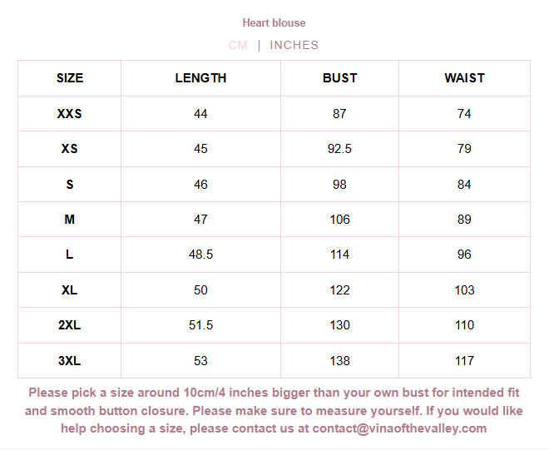Image resolution: width=549 pixels, height=450 pixels.
Task: Switch size chart to CM units
Action: click(x=238, y=45)
